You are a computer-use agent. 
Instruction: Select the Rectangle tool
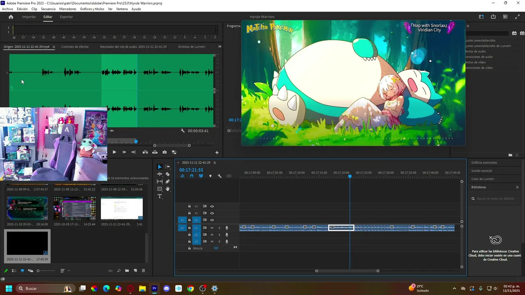[x=160, y=189]
